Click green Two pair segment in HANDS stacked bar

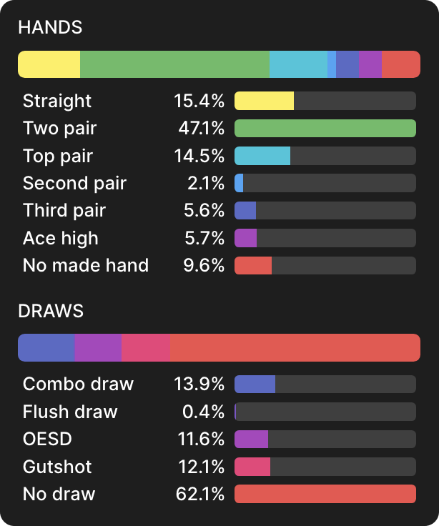[x=174, y=64]
